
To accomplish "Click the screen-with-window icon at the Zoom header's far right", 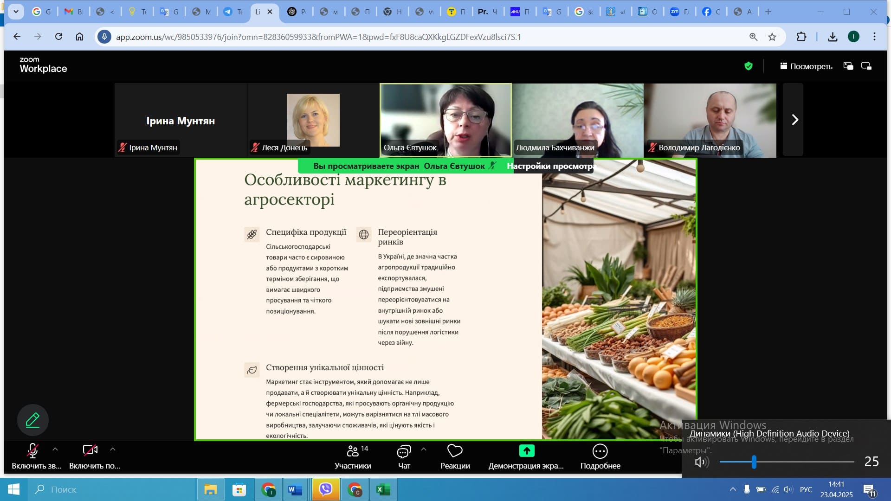I will pyautogui.click(x=866, y=66).
